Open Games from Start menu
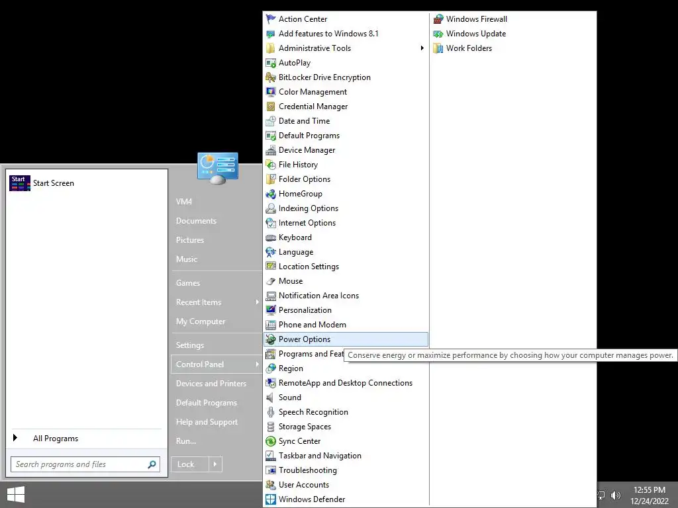Screen dimensions: 678x508 pos(188,283)
